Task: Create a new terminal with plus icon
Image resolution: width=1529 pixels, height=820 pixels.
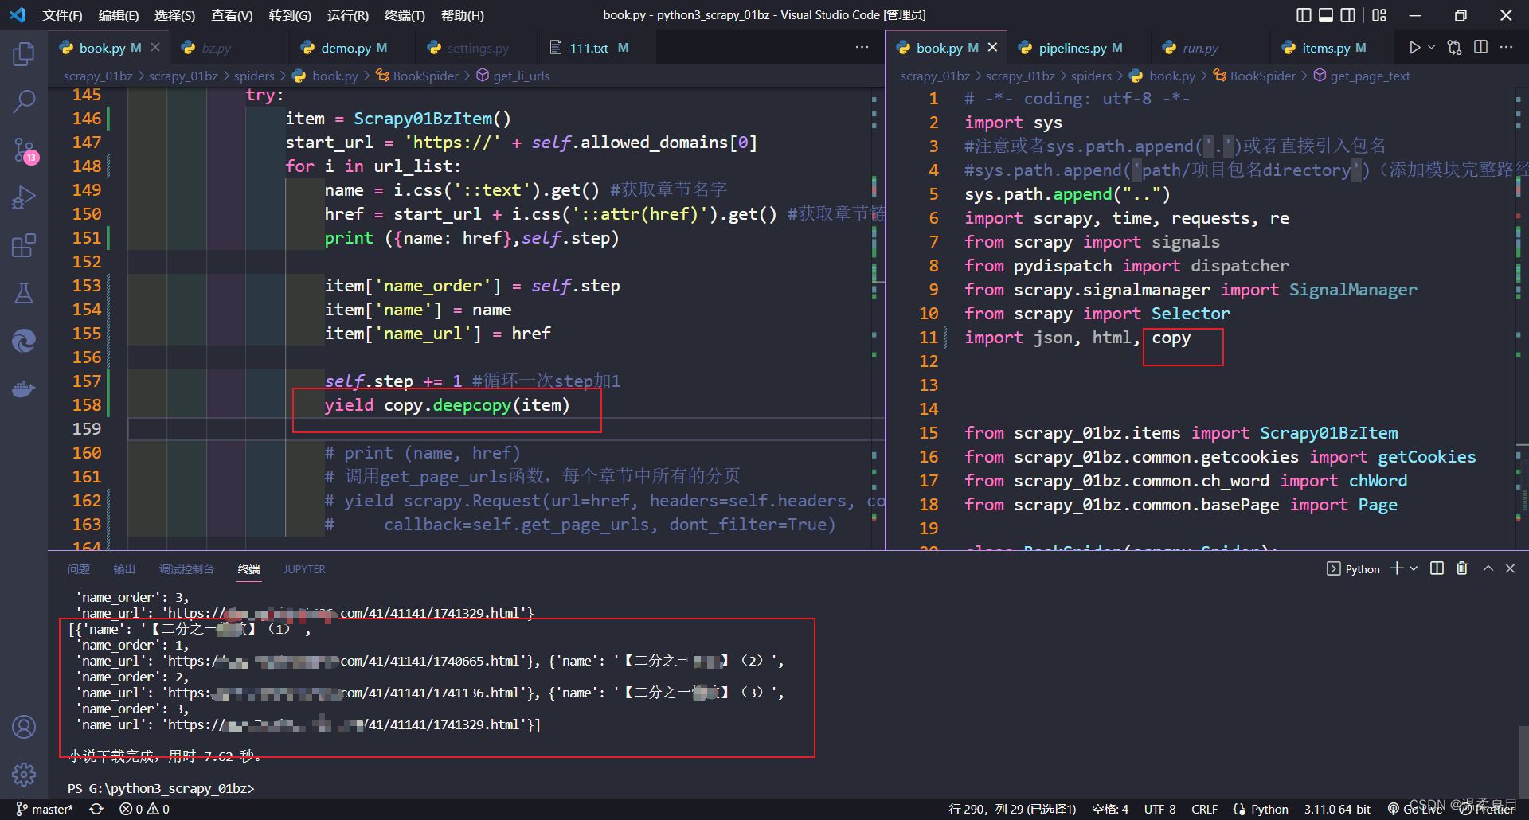Action: tap(1397, 568)
